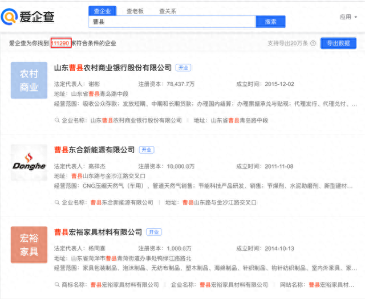This screenshot has width=365, height=299.
Task: Open the Donghe company logo thumbnail
Action: (x=29, y=162)
